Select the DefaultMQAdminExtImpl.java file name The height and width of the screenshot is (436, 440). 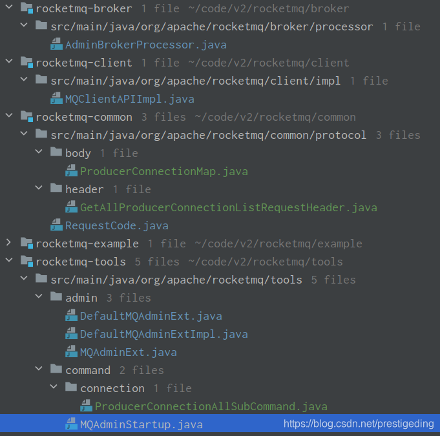point(164,334)
